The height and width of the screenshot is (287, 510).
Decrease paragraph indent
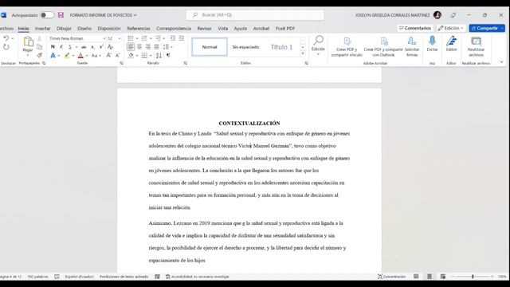[172, 38]
